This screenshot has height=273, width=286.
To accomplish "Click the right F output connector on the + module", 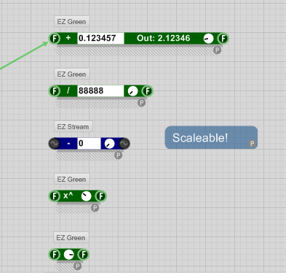I will click(223, 39).
